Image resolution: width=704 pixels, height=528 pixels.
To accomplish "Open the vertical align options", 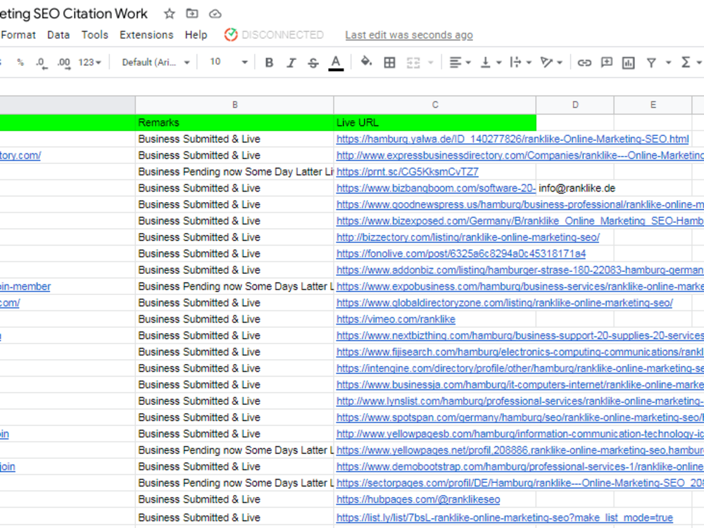I will point(490,63).
